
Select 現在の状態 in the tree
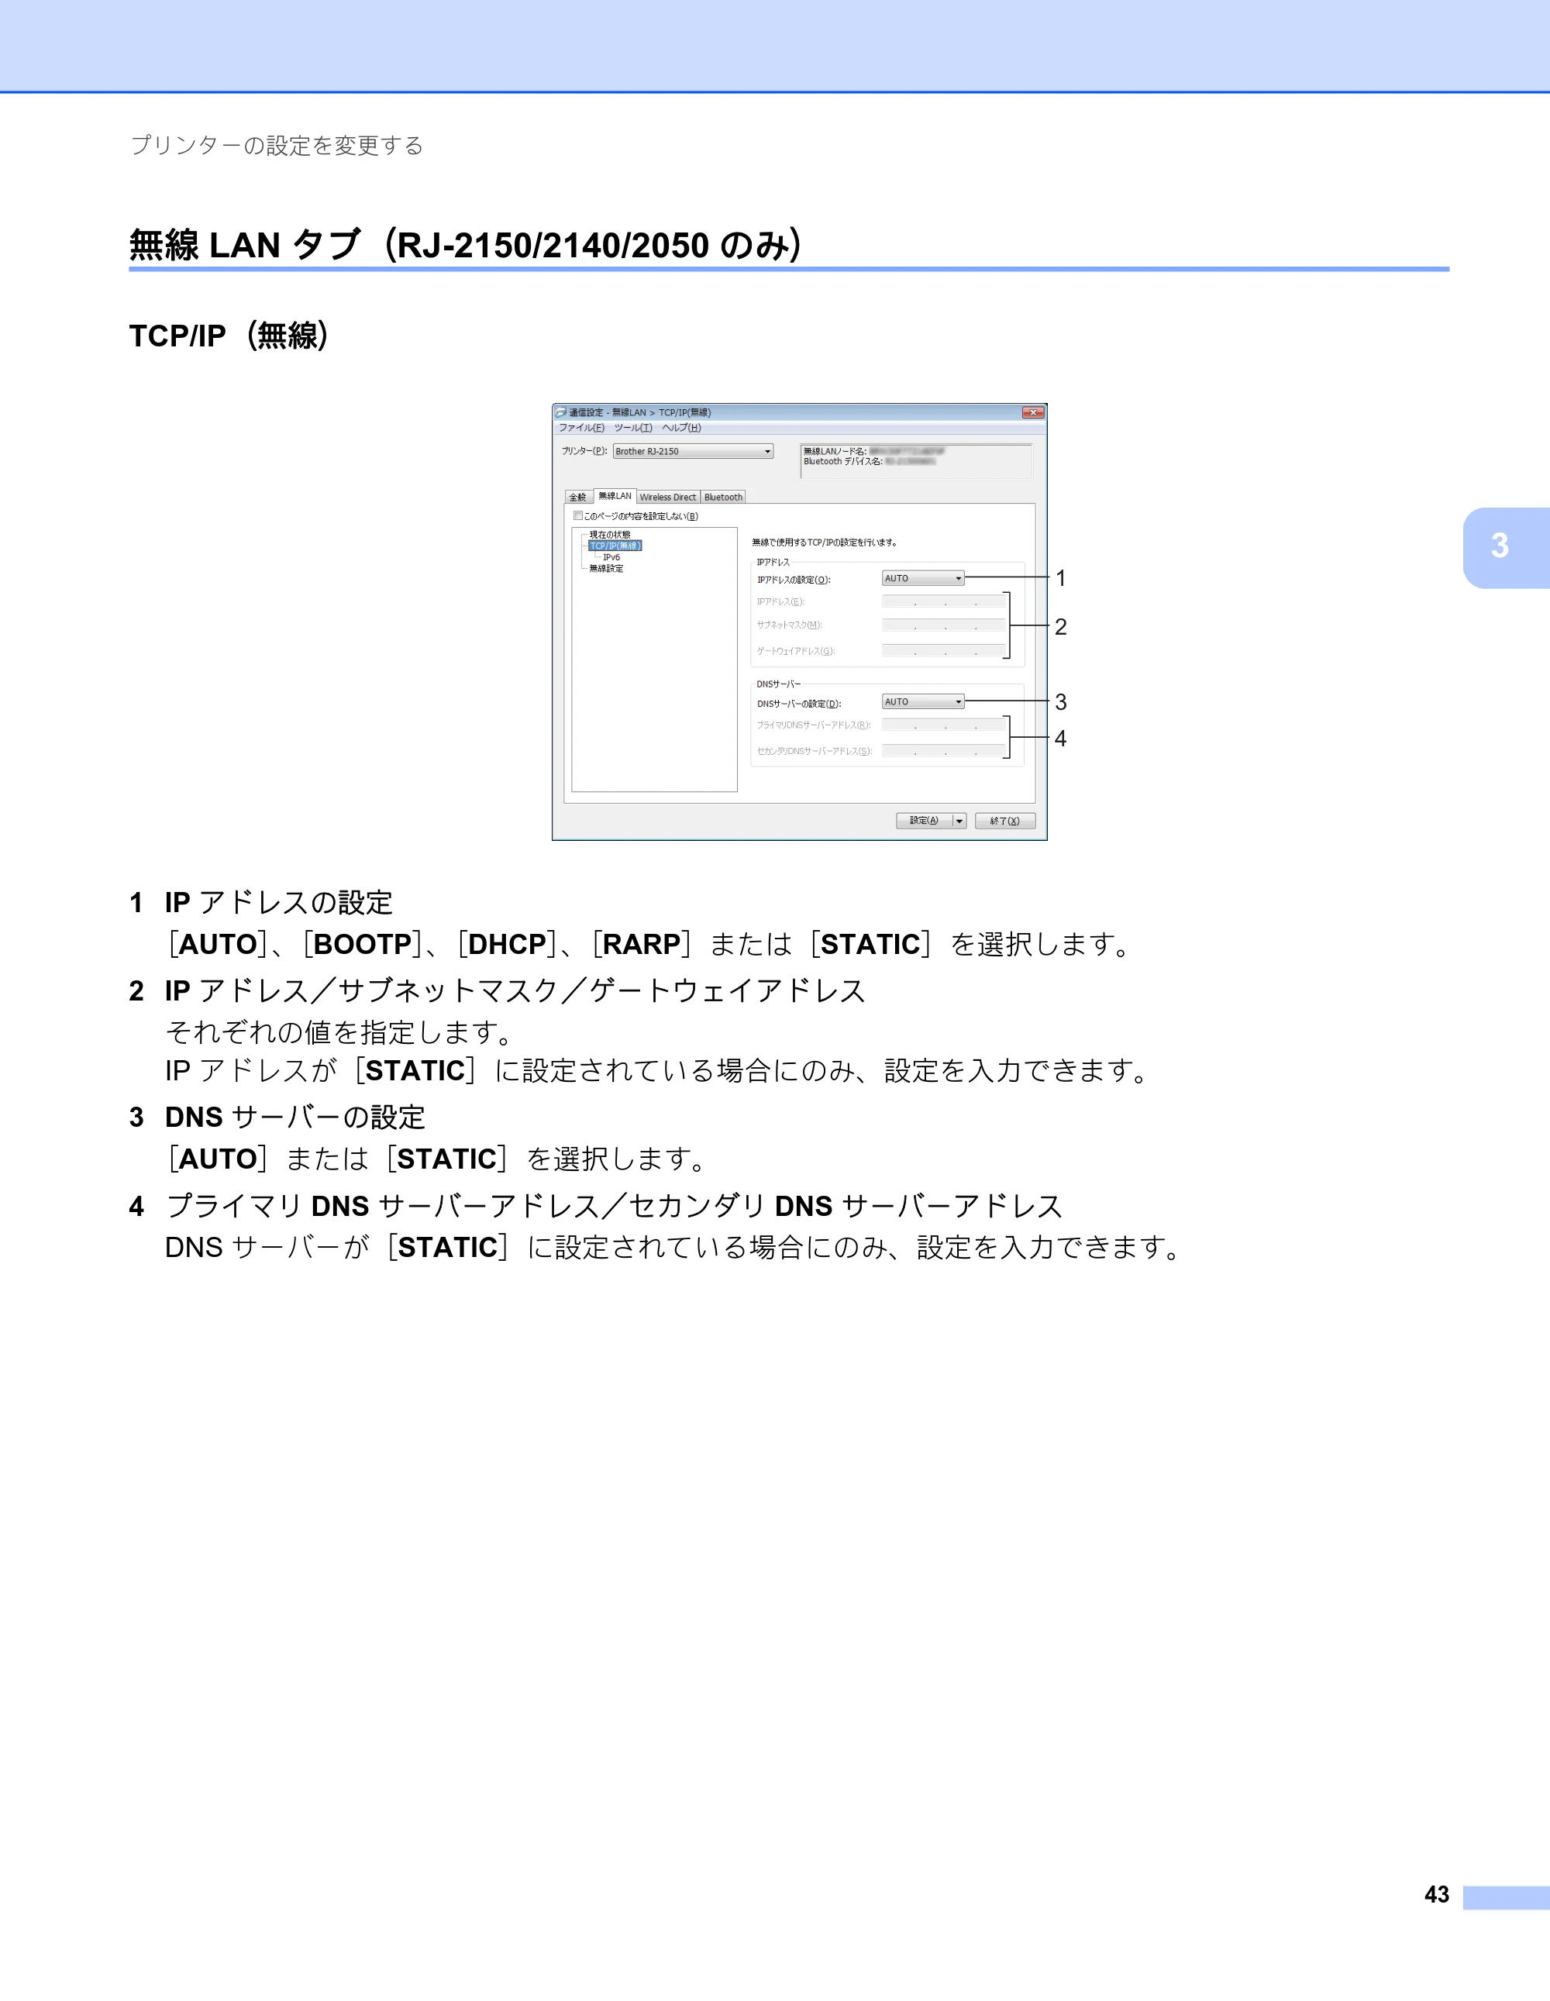click(609, 534)
